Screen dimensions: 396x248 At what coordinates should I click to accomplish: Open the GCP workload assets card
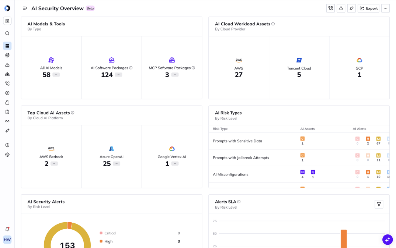point(359,68)
